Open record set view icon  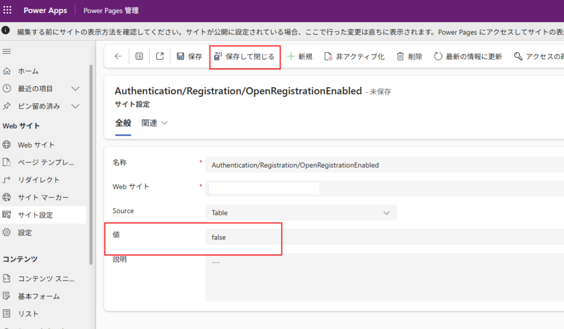pyautogui.click(x=139, y=57)
